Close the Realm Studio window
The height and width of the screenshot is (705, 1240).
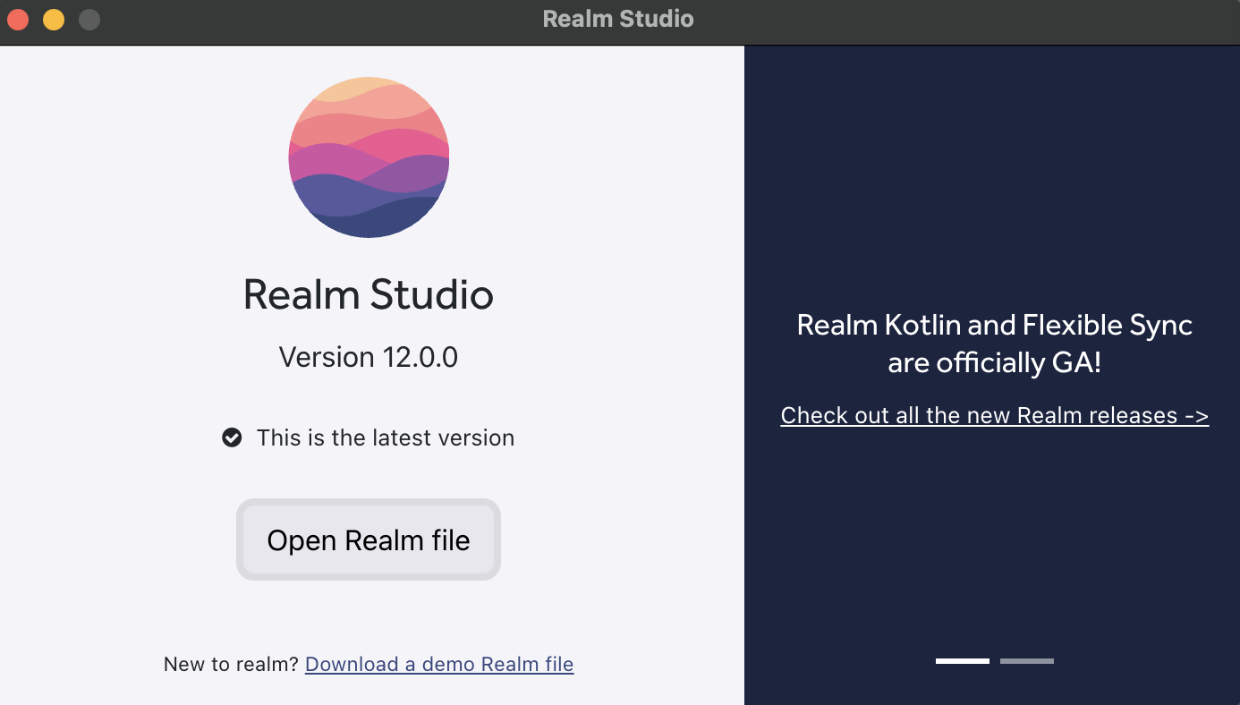click(18, 19)
